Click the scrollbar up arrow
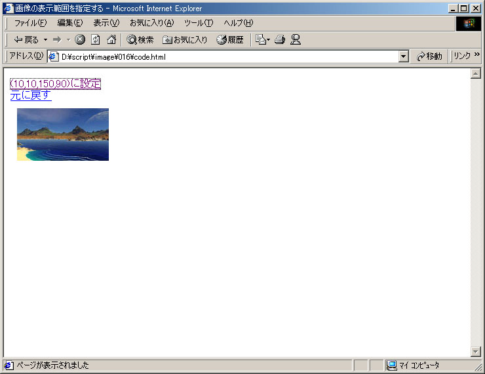The image size is (485, 374). tap(475, 73)
